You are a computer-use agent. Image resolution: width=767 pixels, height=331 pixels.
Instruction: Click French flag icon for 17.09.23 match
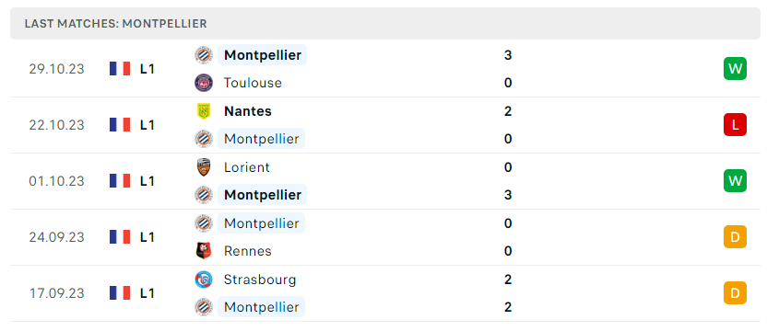point(120,293)
